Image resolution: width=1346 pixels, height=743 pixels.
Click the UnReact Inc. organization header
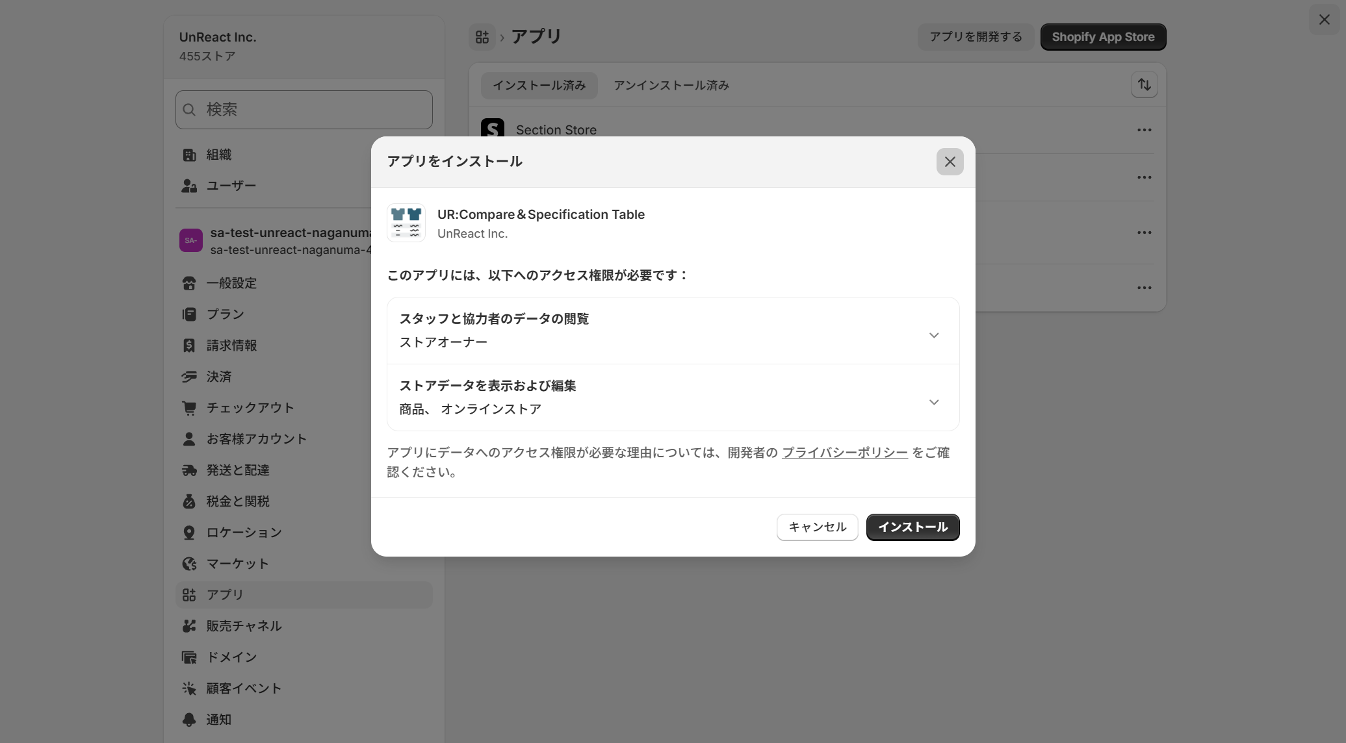coord(304,46)
